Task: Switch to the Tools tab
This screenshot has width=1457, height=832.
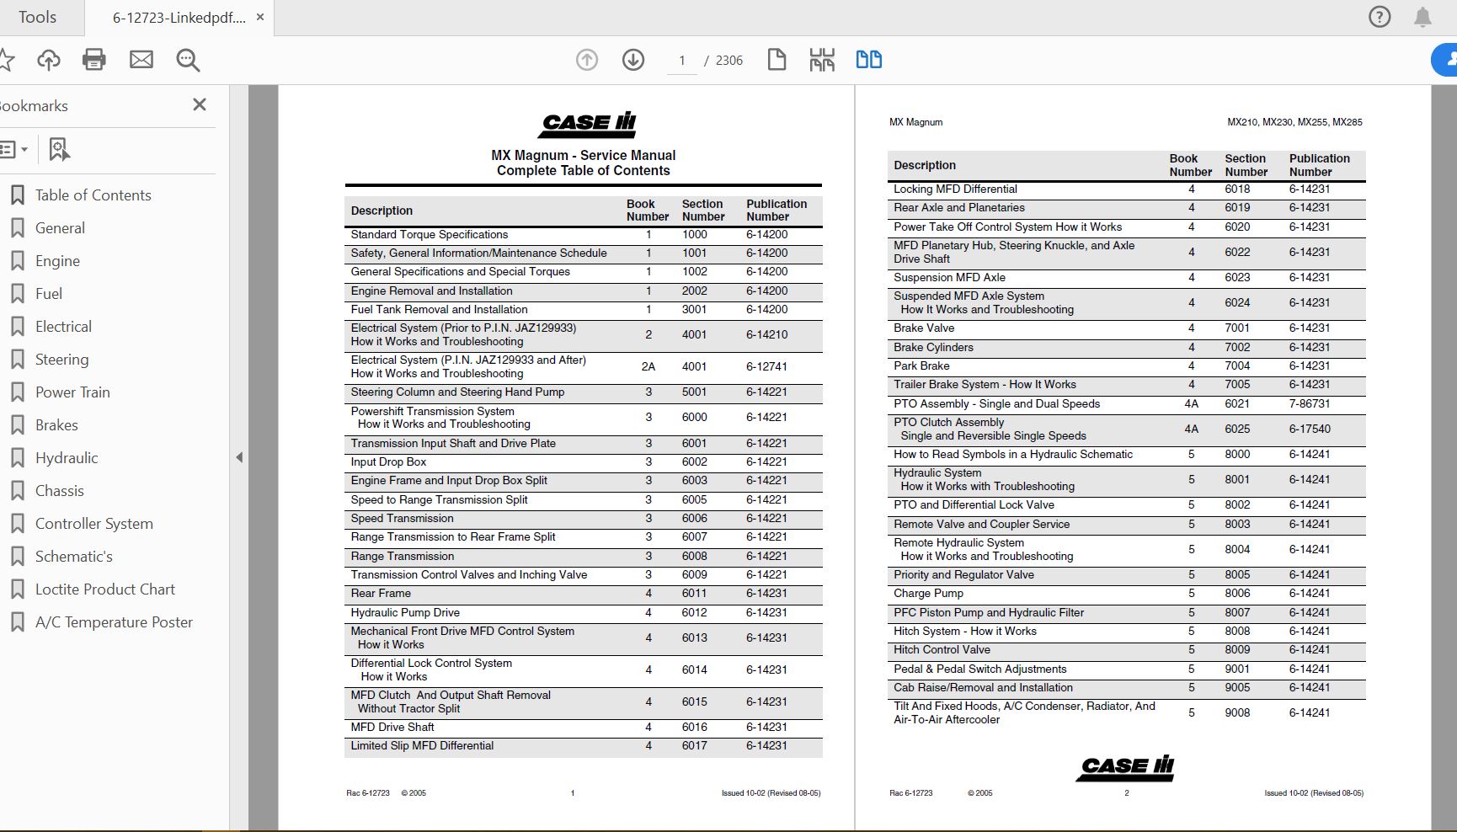Action: [x=38, y=16]
